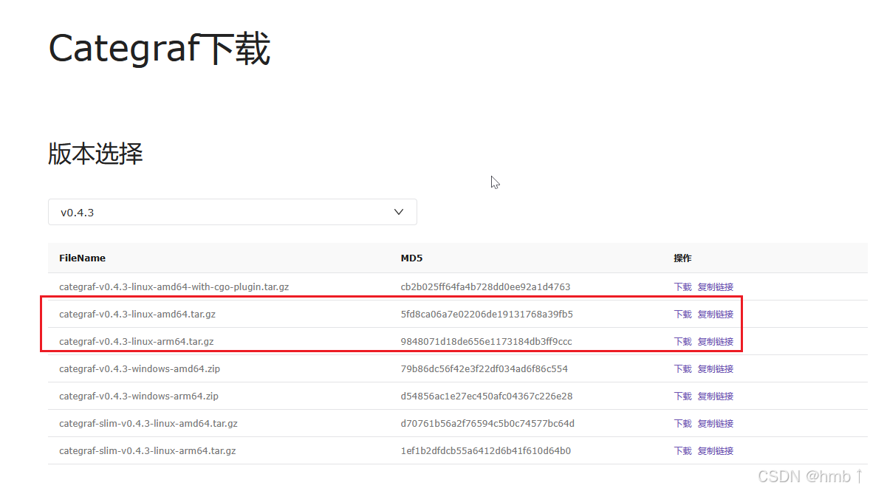Select filename categraf-v0.4.3-windows-arm64.zip

139,396
